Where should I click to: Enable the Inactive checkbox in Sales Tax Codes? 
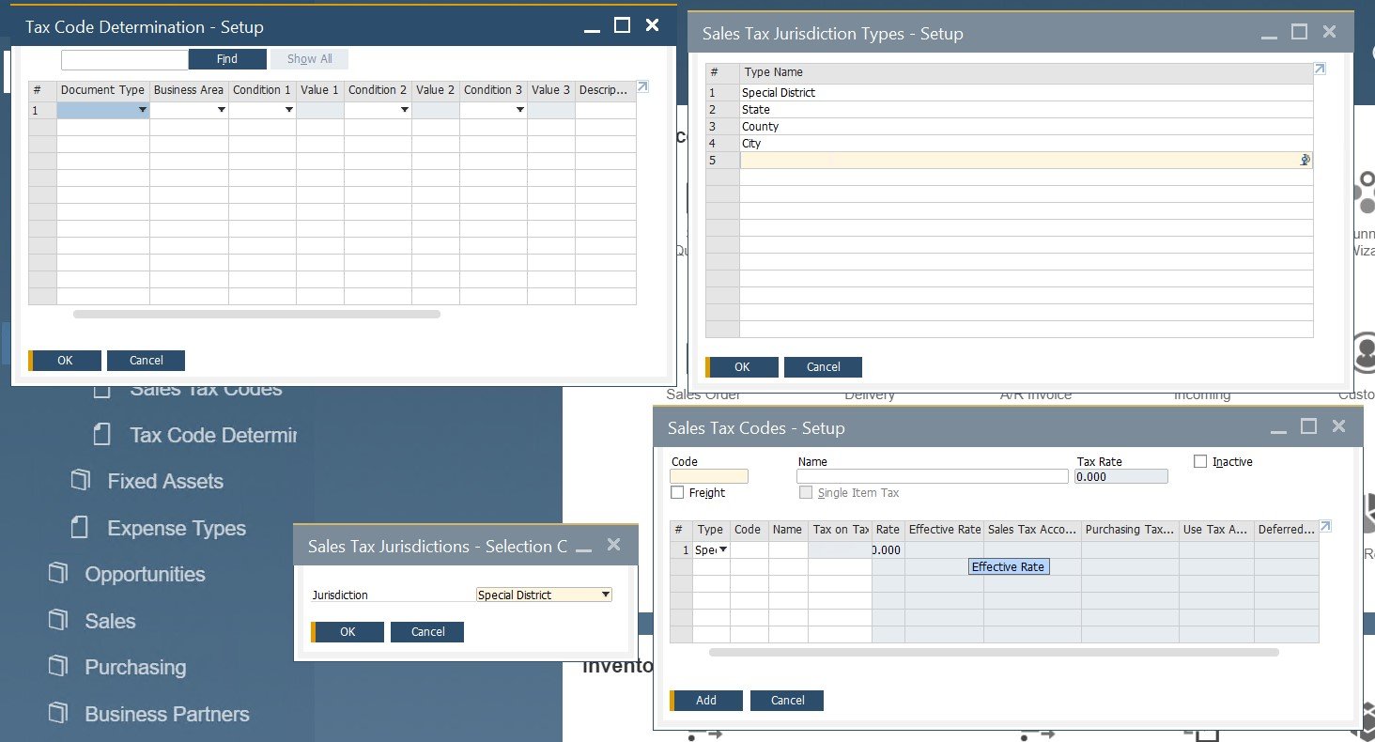[1199, 460]
